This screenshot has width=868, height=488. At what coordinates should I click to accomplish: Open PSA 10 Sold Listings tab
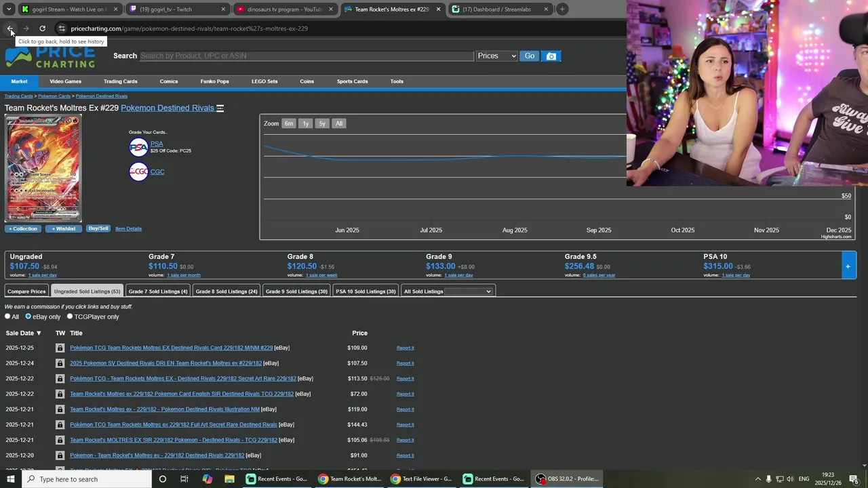click(x=366, y=291)
